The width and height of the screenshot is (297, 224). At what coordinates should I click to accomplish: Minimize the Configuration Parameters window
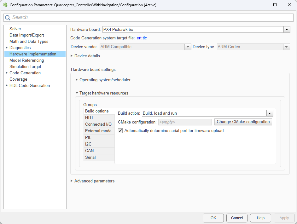point(261,5)
